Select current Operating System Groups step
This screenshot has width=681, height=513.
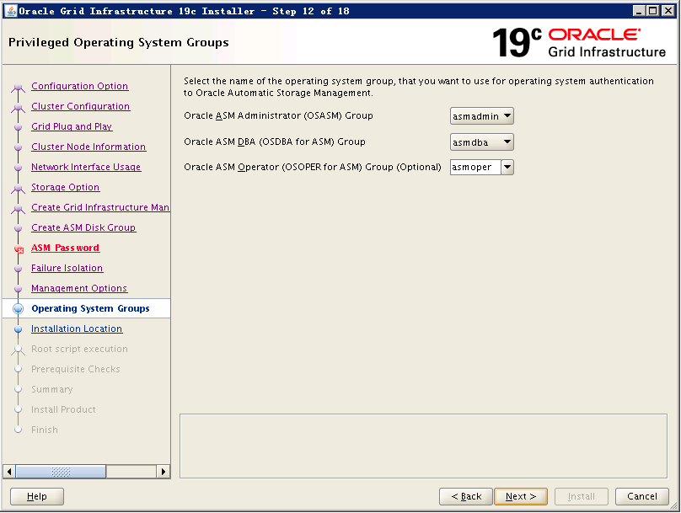90,308
